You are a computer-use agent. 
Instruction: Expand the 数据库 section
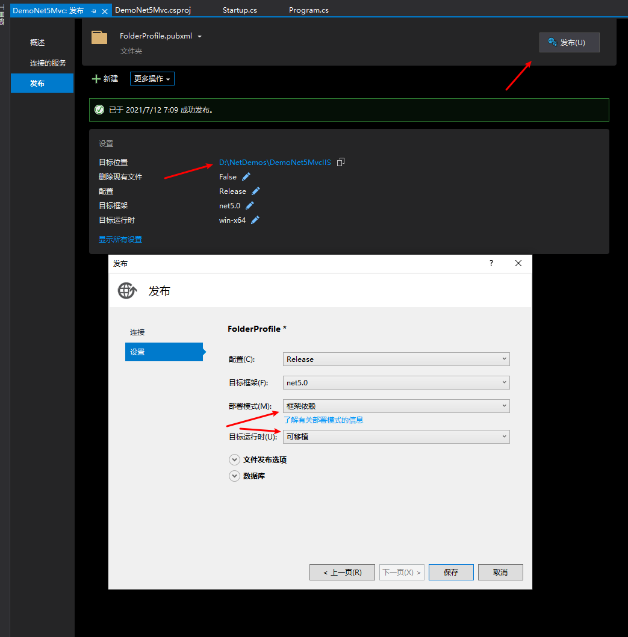(x=234, y=476)
